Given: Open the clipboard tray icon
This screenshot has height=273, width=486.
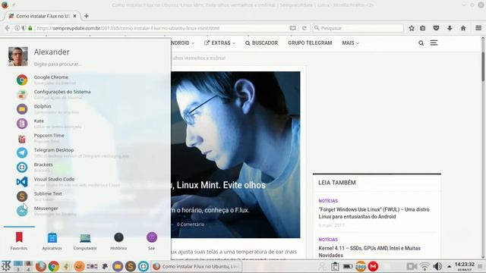Looking at the screenshot, I should [335, 266].
